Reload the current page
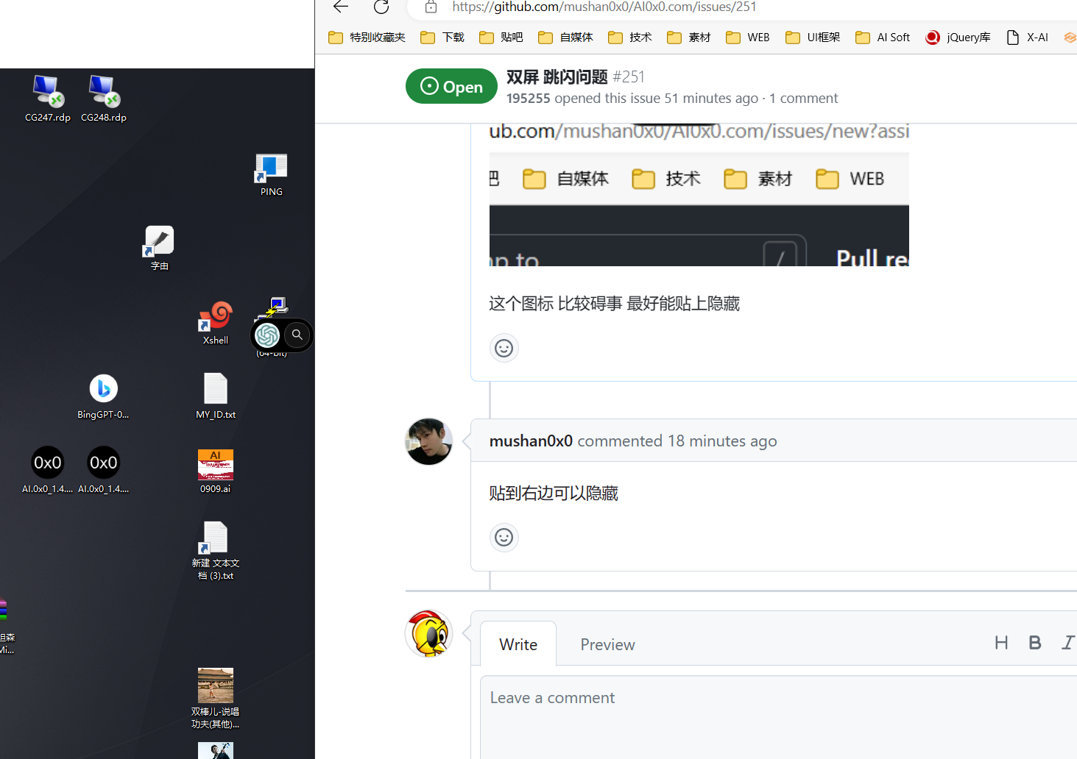This screenshot has width=1077, height=759. 381,7
